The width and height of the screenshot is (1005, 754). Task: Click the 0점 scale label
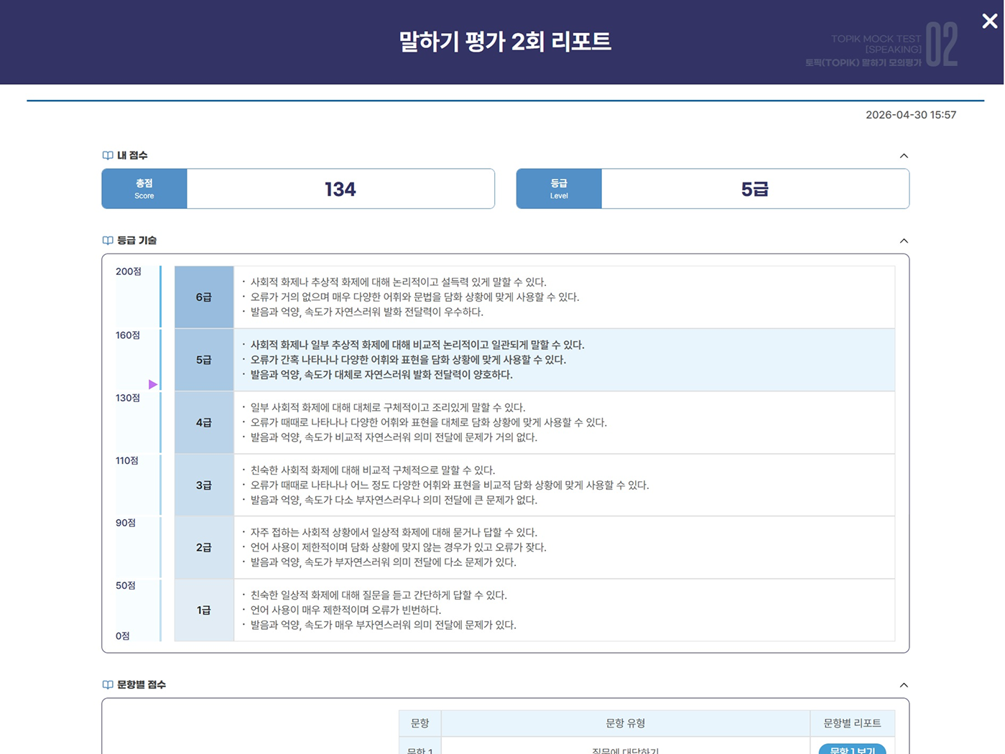(123, 636)
